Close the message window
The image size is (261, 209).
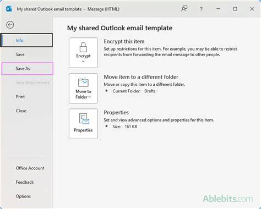[252, 9]
